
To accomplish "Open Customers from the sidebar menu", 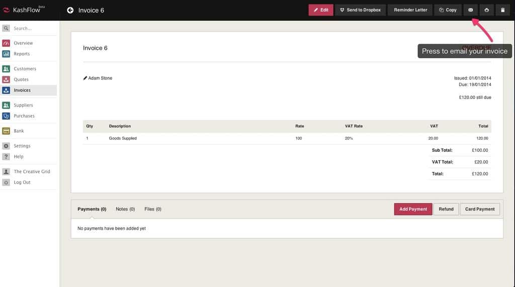I will pos(25,69).
